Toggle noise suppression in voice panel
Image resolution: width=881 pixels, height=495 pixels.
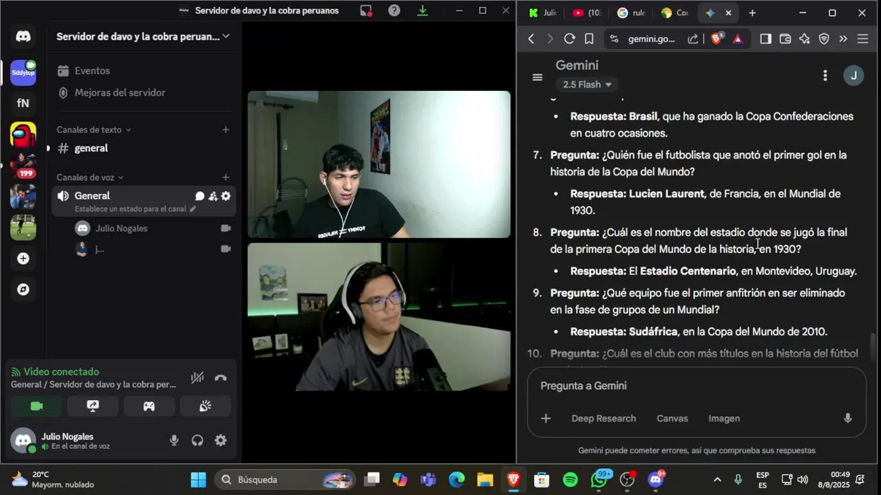(x=198, y=377)
